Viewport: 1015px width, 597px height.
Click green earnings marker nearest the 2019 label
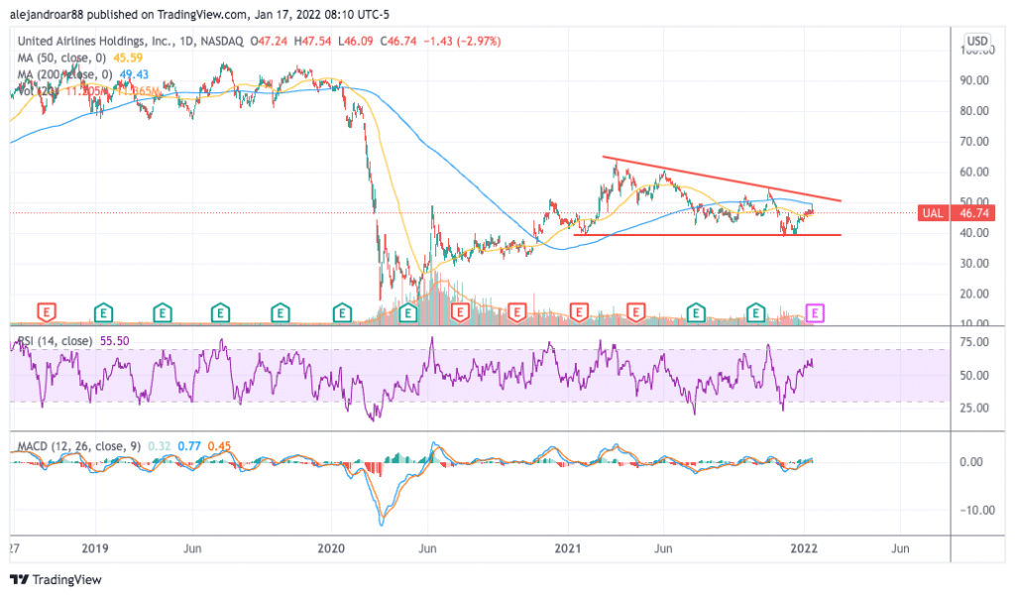tap(103, 313)
